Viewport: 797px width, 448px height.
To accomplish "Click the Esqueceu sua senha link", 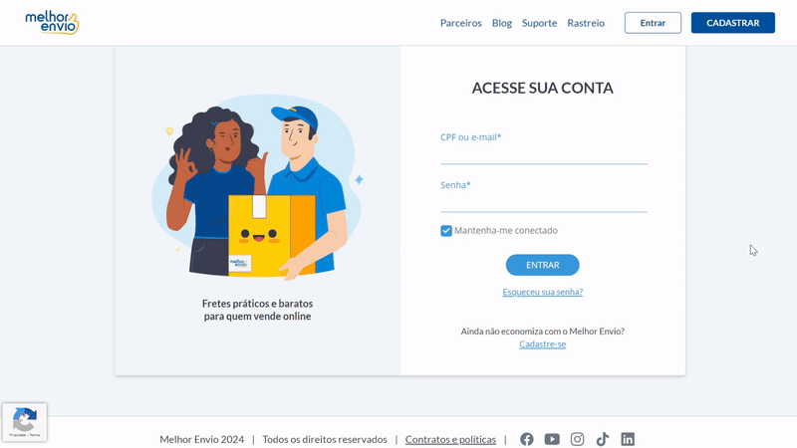I will tap(542, 292).
